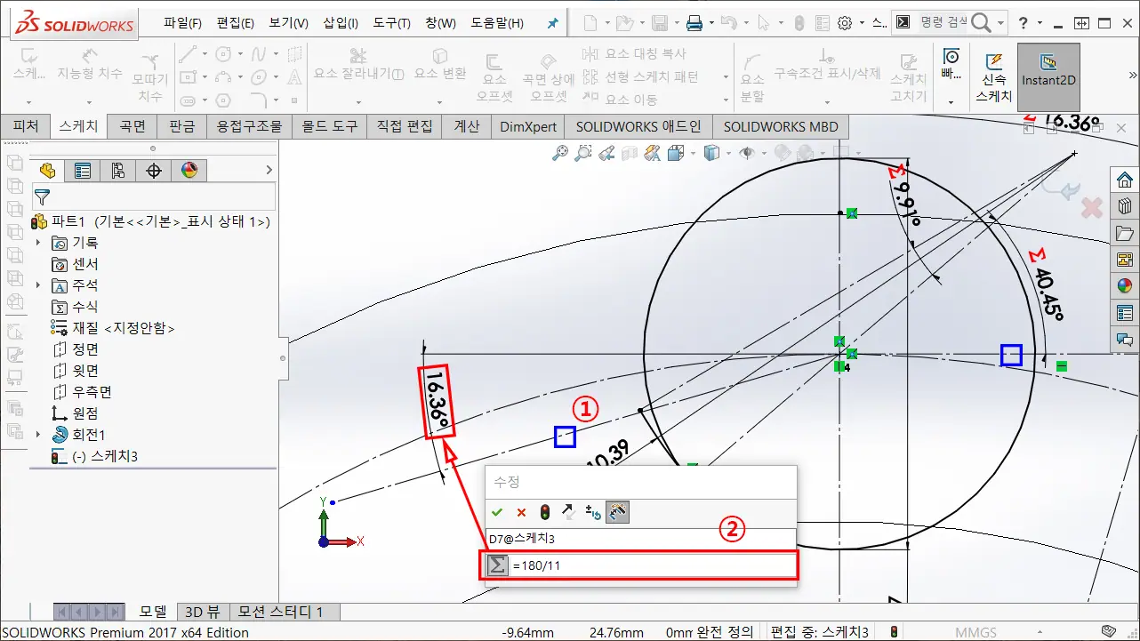Click the dimension value field showing =180/11
Image resolution: width=1140 pixels, height=641 pixels.
[x=653, y=565]
